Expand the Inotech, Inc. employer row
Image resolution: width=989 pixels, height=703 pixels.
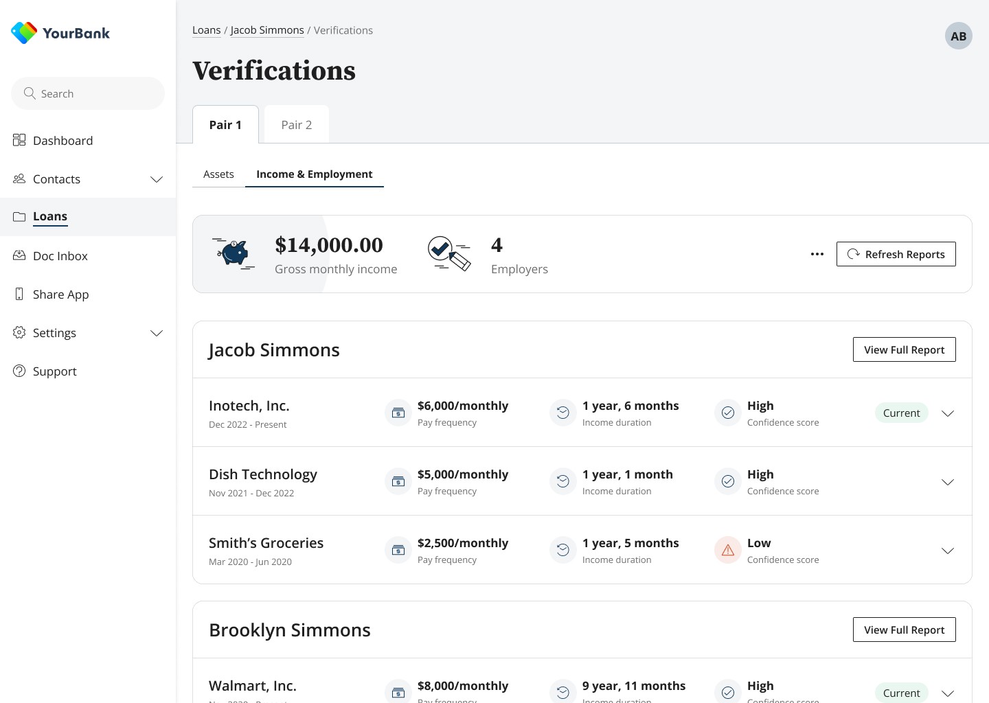click(948, 413)
